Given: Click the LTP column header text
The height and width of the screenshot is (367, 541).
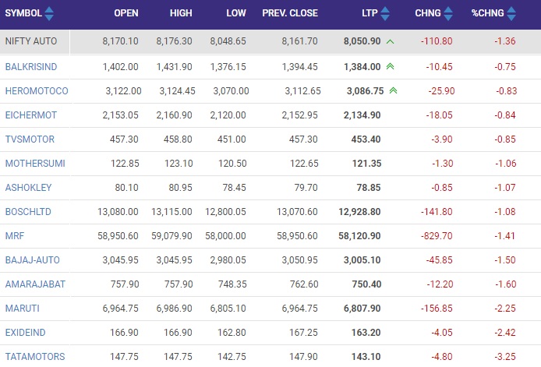Looking at the screenshot, I should [370, 13].
